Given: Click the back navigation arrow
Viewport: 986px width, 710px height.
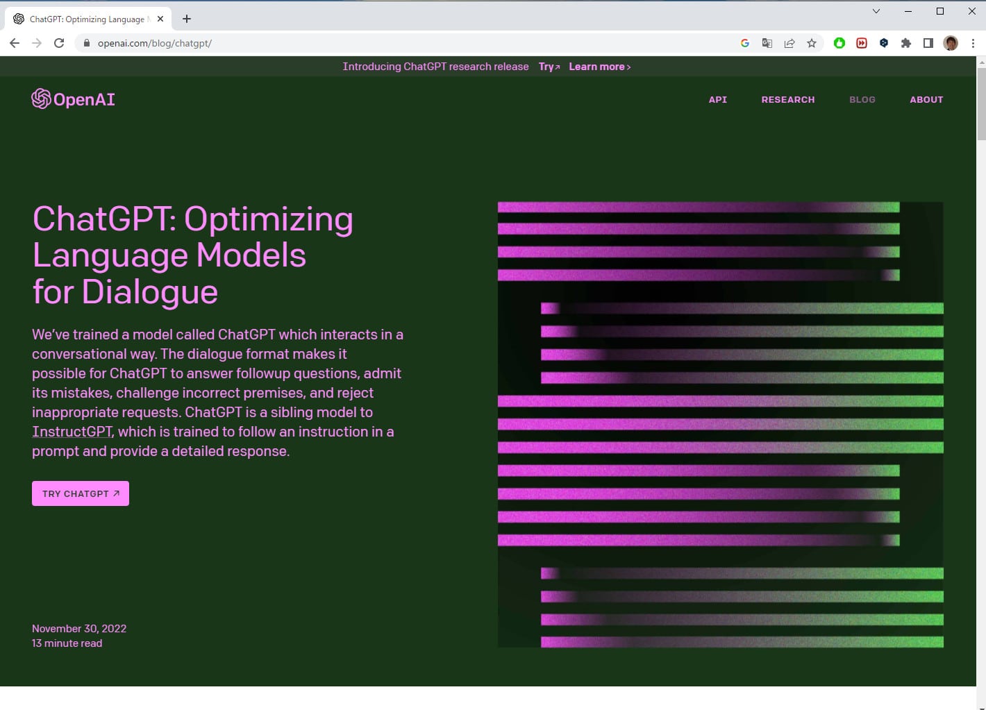Looking at the screenshot, I should [x=15, y=43].
